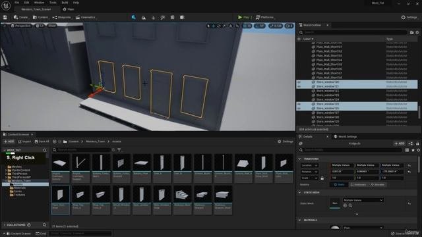Select the Mesh Paint mode icon

pos(163,18)
